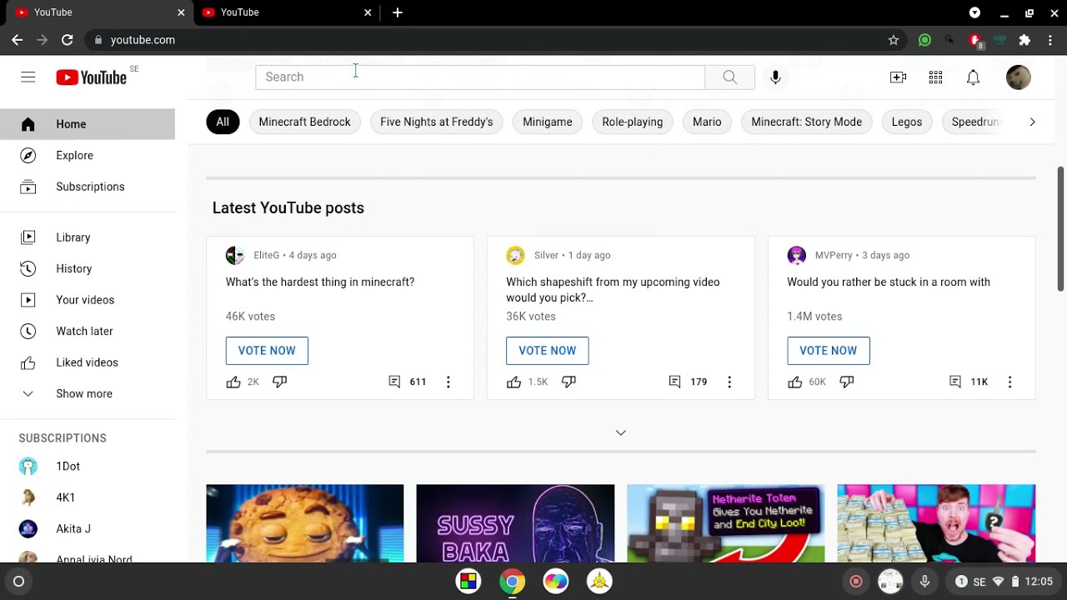Open more options on EliteG's post
Screen dimensions: 1067x600
click(x=448, y=382)
